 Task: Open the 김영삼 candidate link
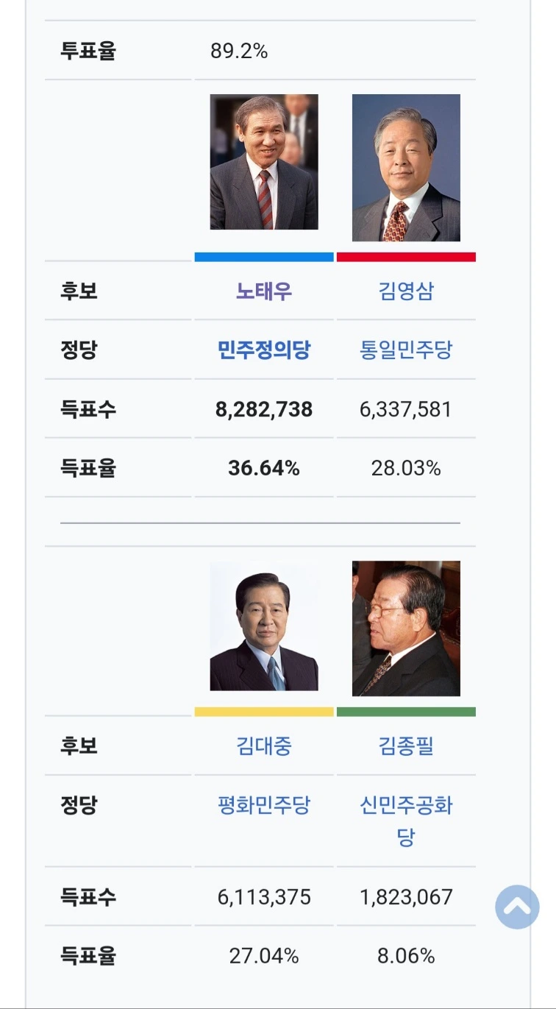[x=406, y=291]
